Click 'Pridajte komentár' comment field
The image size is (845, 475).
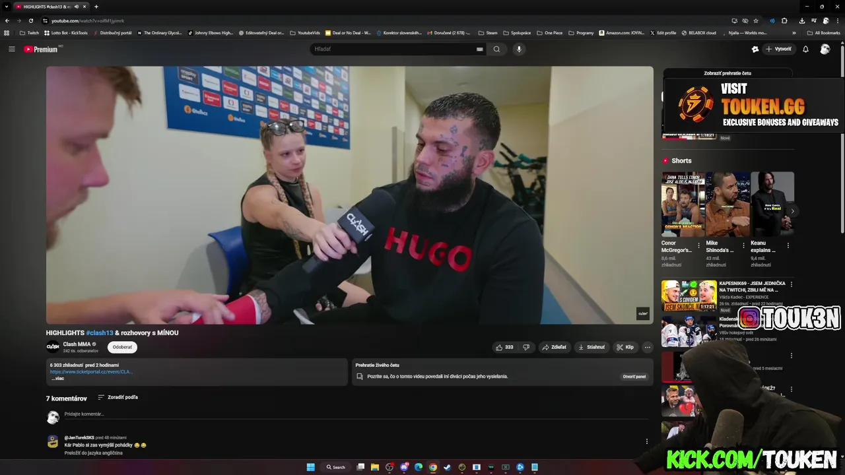coord(356,414)
